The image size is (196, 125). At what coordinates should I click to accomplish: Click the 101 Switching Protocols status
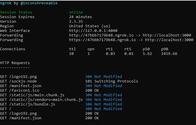click(112, 81)
